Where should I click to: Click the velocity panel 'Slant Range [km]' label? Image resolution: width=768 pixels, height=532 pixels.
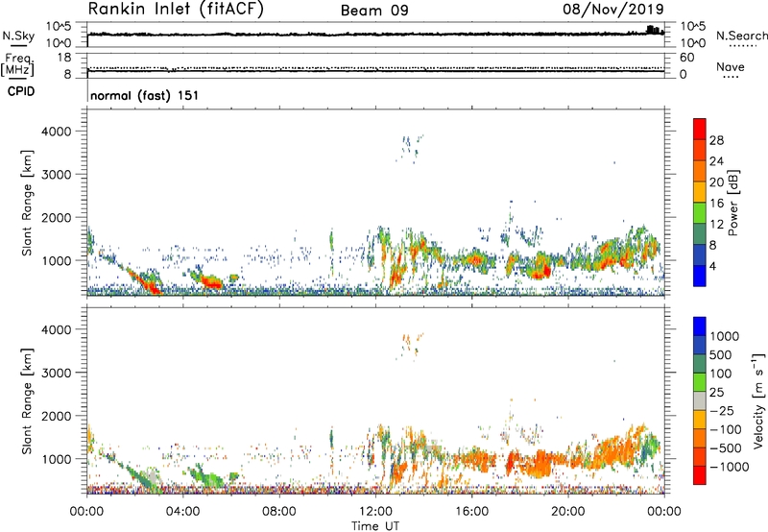click(27, 401)
